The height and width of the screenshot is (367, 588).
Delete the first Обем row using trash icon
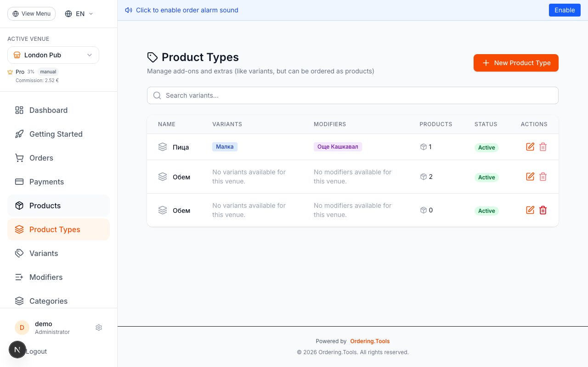(543, 177)
